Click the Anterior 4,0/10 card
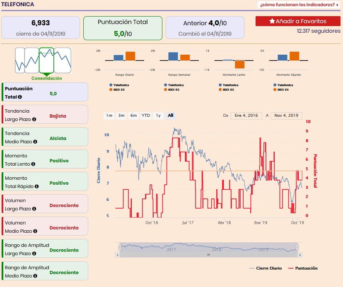Screen dimensions: 343x287 point(205,28)
